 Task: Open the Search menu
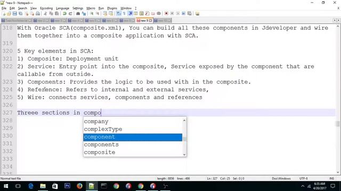coord(22,8)
